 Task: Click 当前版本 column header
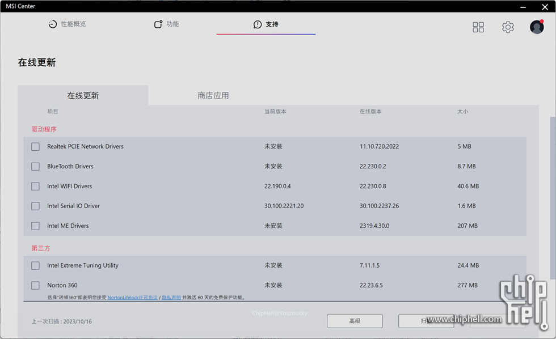275,111
